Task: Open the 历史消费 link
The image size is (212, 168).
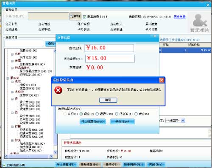Action: point(179,17)
